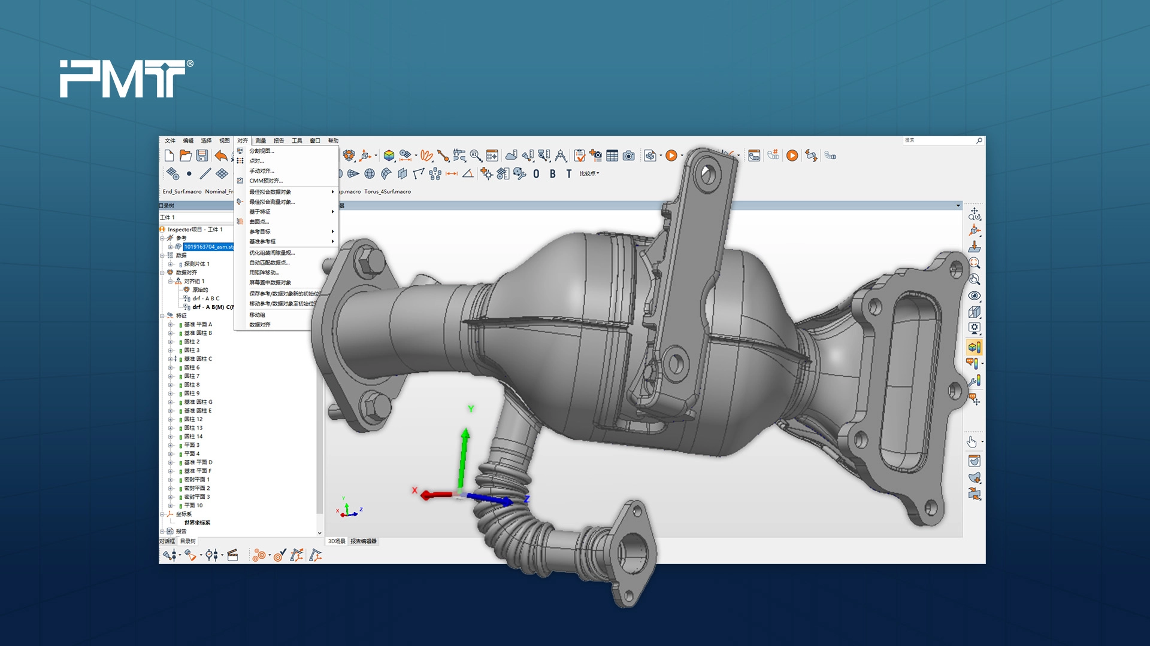Viewport: 1150px width, 646px height.
Task: Click the letter T toolbar button
Action: pos(568,173)
